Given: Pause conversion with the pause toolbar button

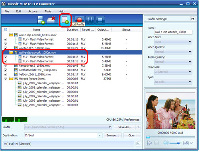Looking at the screenshot, I should 90,20.
